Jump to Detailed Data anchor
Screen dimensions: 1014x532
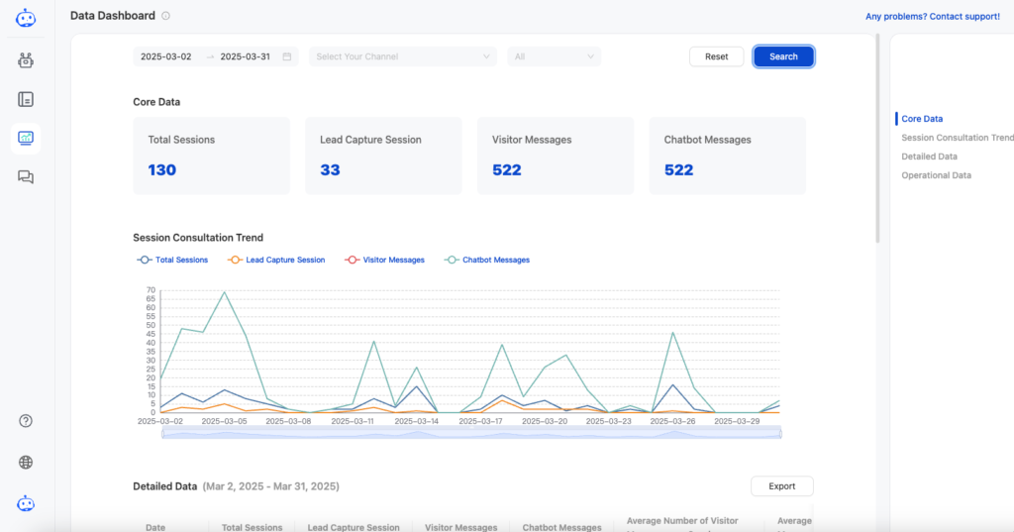[x=929, y=156]
